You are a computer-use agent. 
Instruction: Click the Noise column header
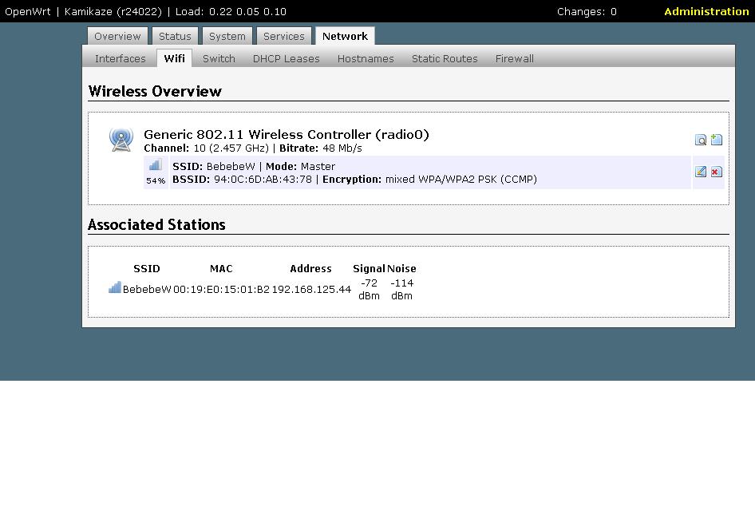click(x=401, y=269)
